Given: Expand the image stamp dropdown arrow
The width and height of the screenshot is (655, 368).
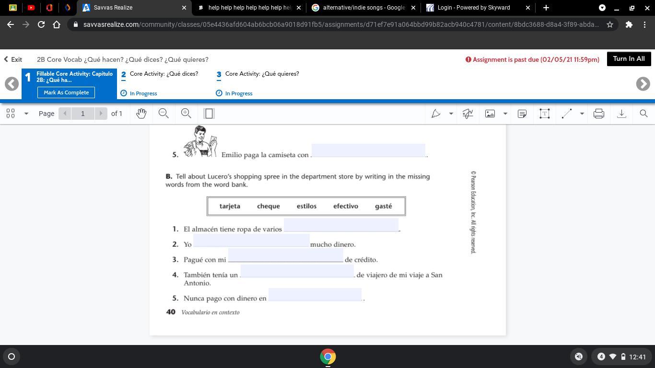Looking at the screenshot, I should 505,114.
